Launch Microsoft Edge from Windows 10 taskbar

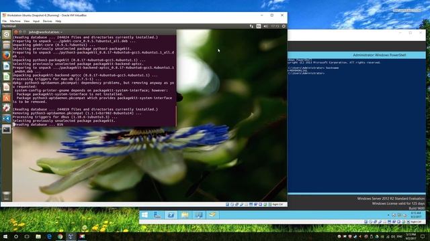(x=49, y=236)
